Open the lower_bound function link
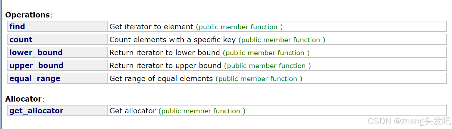The width and height of the screenshot is (452, 129). pos(36,52)
